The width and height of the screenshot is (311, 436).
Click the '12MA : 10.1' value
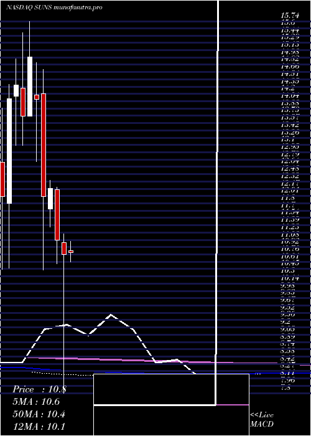tap(39, 426)
